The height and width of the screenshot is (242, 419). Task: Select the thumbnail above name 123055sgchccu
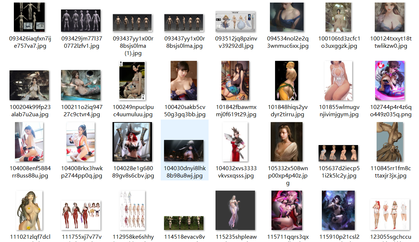[390, 214]
